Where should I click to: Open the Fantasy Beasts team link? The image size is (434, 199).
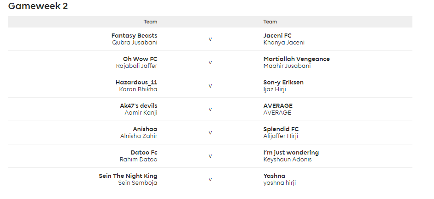[x=134, y=36]
